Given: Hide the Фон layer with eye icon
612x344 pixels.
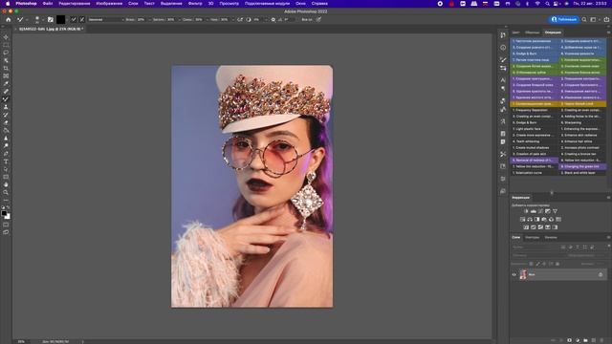Looking at the screenshot, I should [x=514, y=274].
